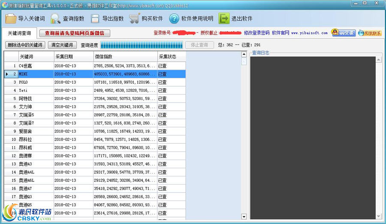Select the 阿特兹 keyword cell

[36, 99]
